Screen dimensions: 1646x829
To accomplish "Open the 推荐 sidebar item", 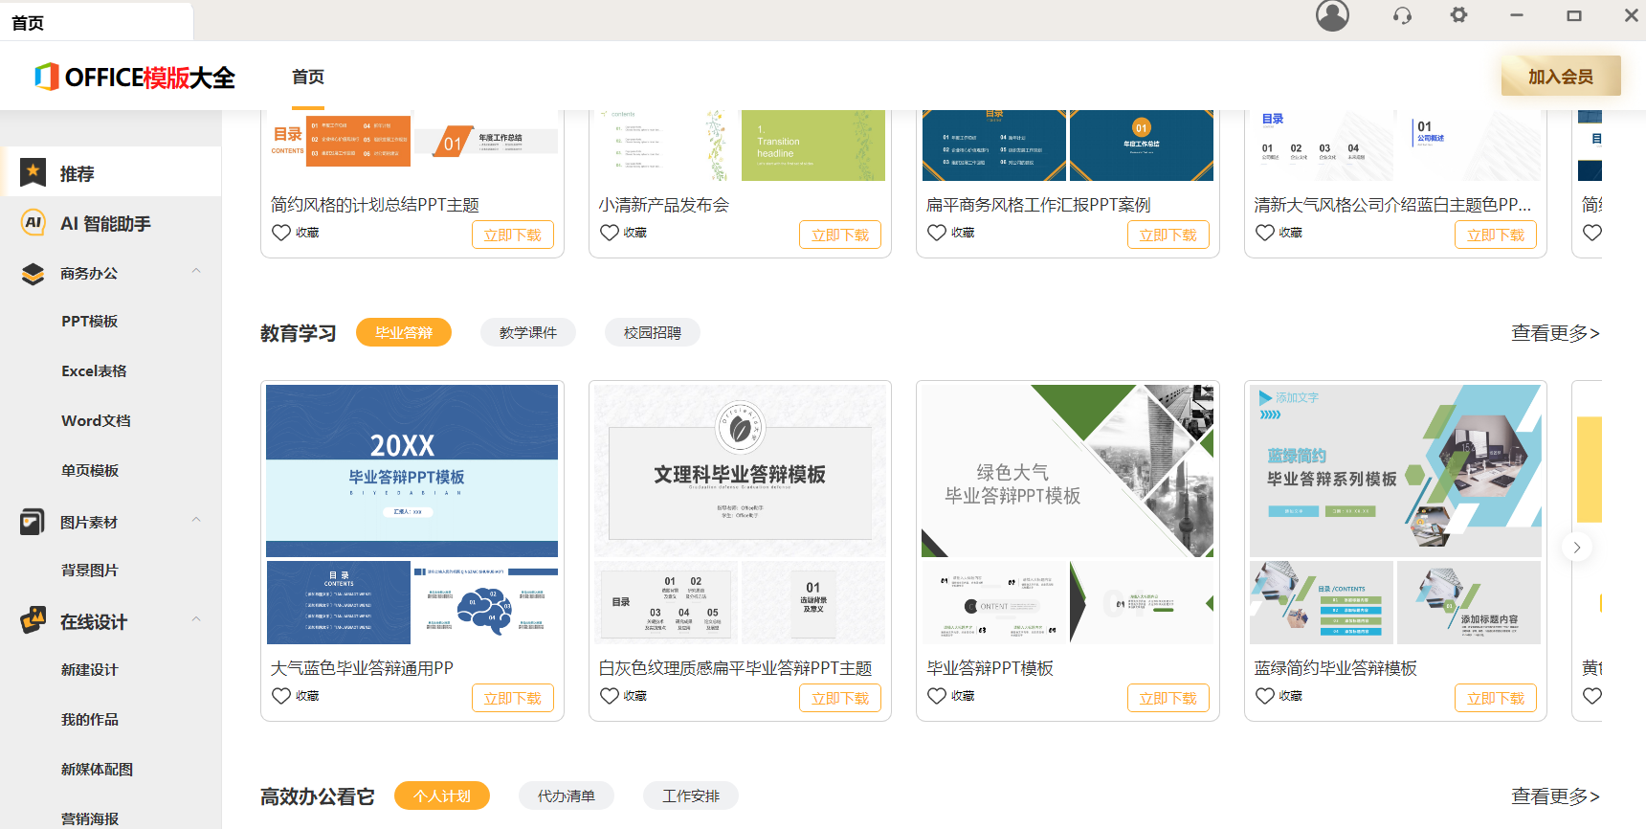I will point(111,172).
